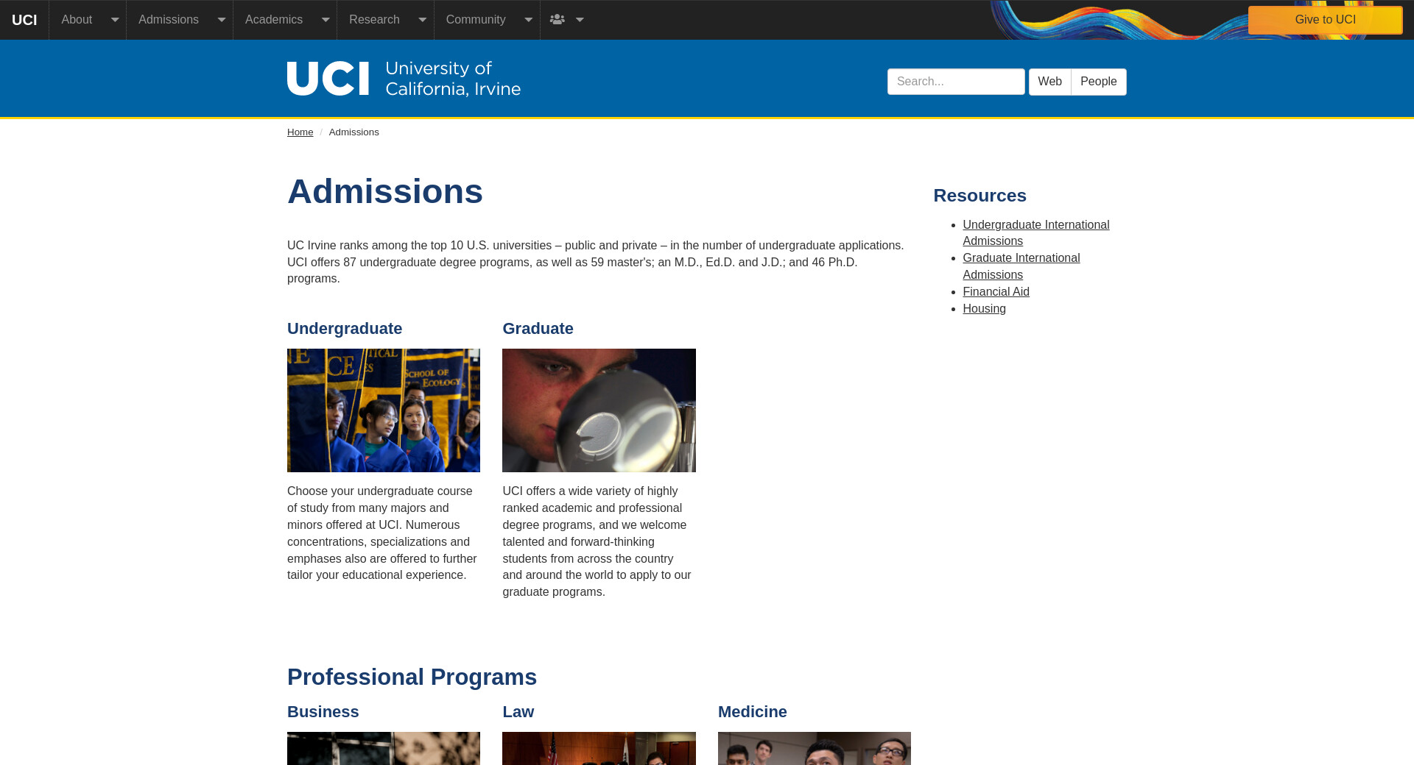Click into the Search input field
This screenshot has height=765, width=1414.
(x=955, y=82)
